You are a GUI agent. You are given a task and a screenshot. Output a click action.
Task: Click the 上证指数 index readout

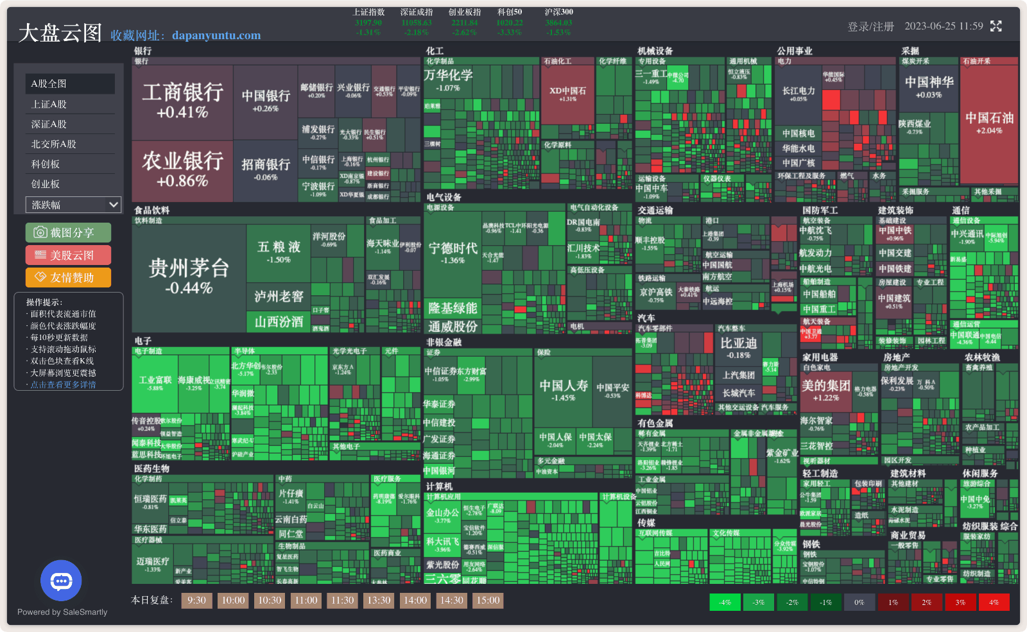(368, 22)
